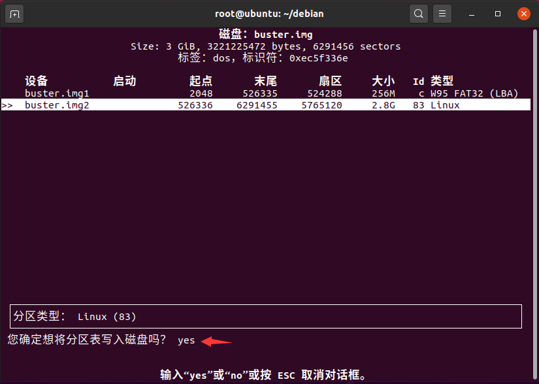Screen dimensions: 539x384
Task: Click the 磁盘: buster.img heading
Action: pos(265,34)
